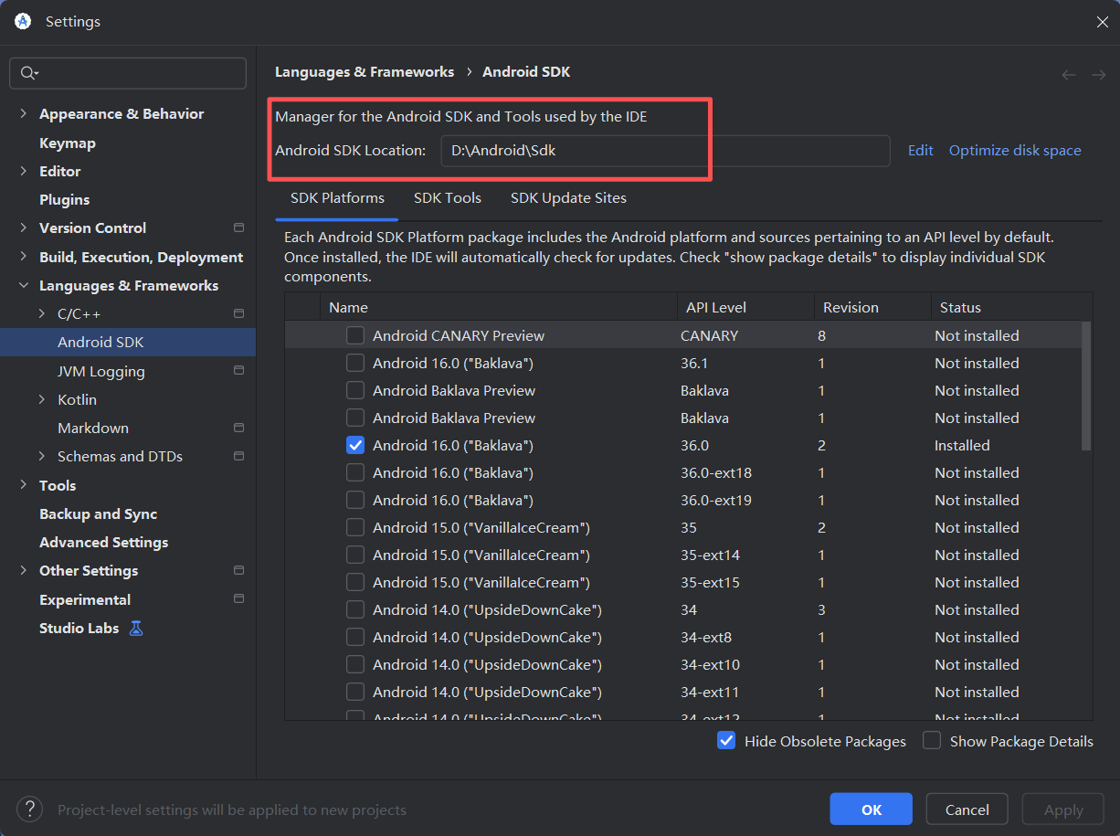1120x836 pixels.
Task: Enable Show Package Details checkbox
Action: tap(932, 741)
